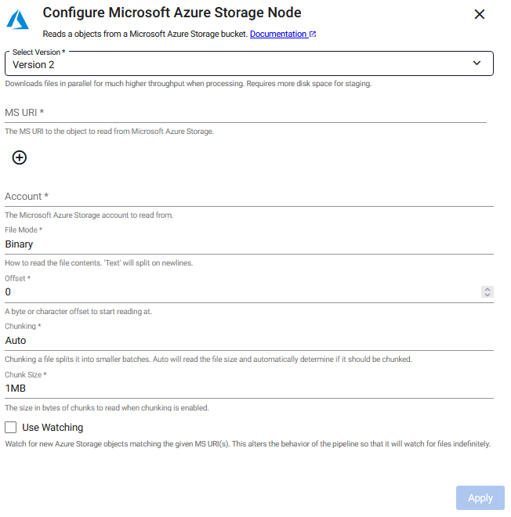Viewport: 511px width, 517px height.
Task: Increase Offset using the up stepper arrow
Action: pyautogui.click(x=487, y=289)
